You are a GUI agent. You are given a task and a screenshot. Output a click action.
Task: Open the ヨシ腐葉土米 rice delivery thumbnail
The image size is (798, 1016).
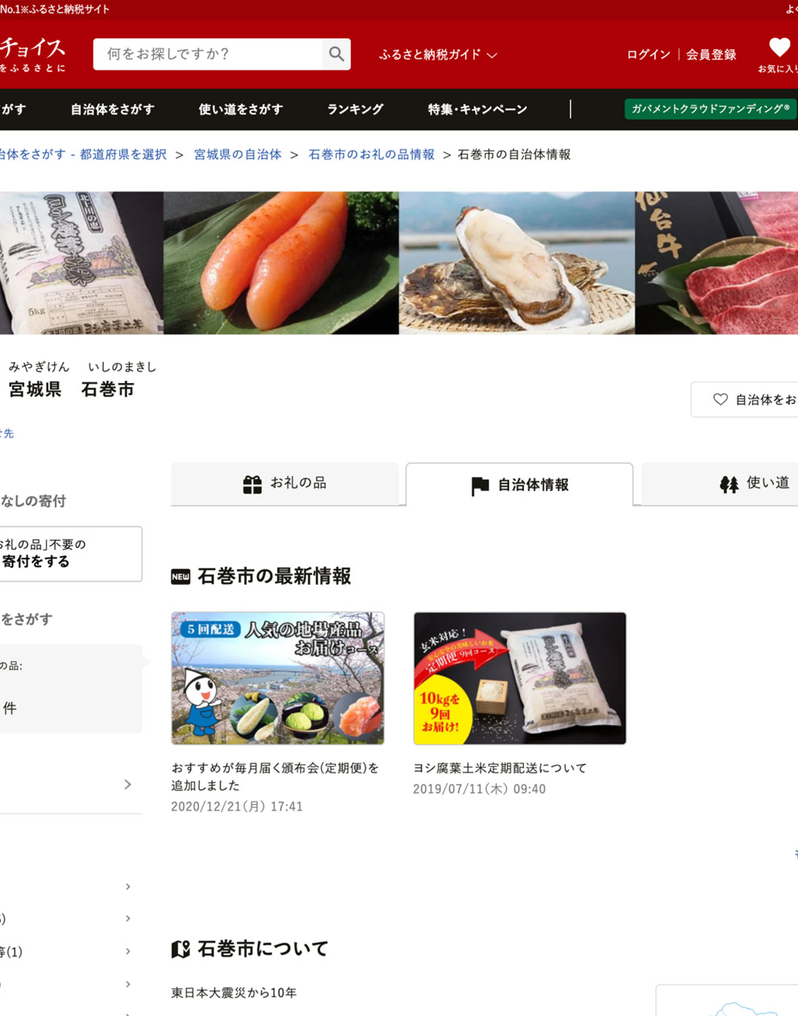pyautogui.click(x=519, y=678)
